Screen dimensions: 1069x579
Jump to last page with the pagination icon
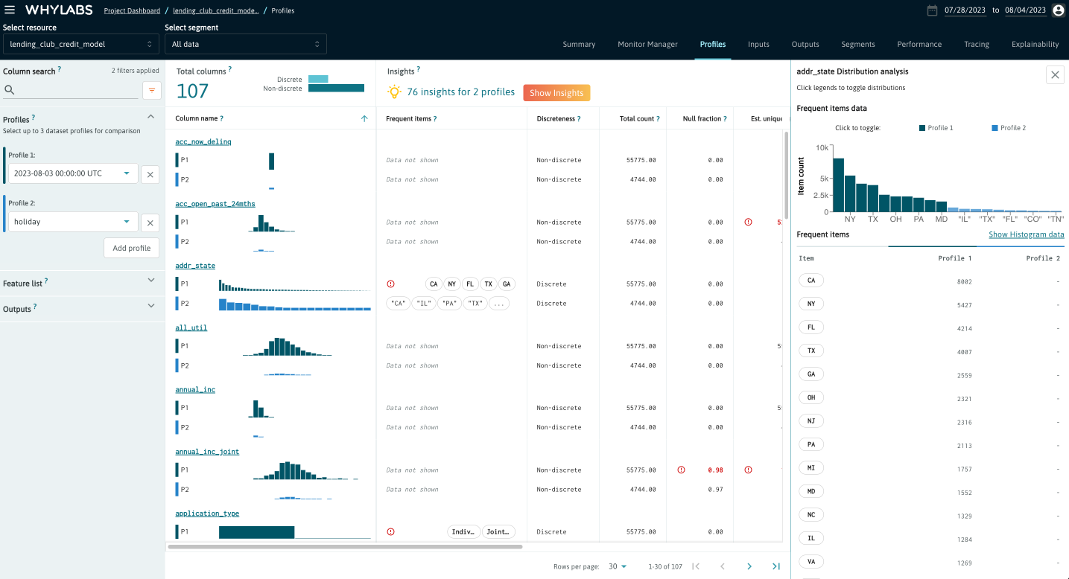point(775,566)
